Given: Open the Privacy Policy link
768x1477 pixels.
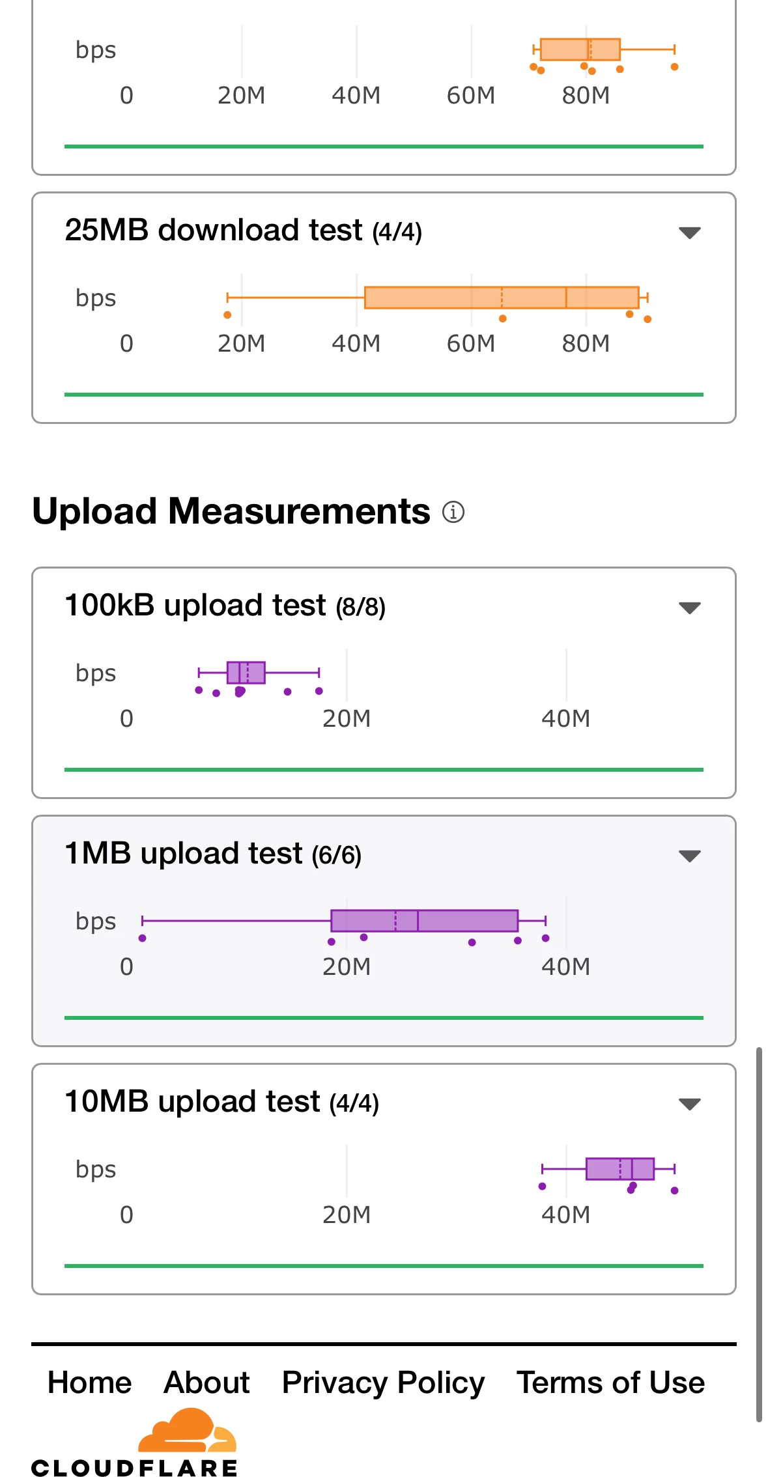Looking at the screenshot, I should tap(383, 1382).
